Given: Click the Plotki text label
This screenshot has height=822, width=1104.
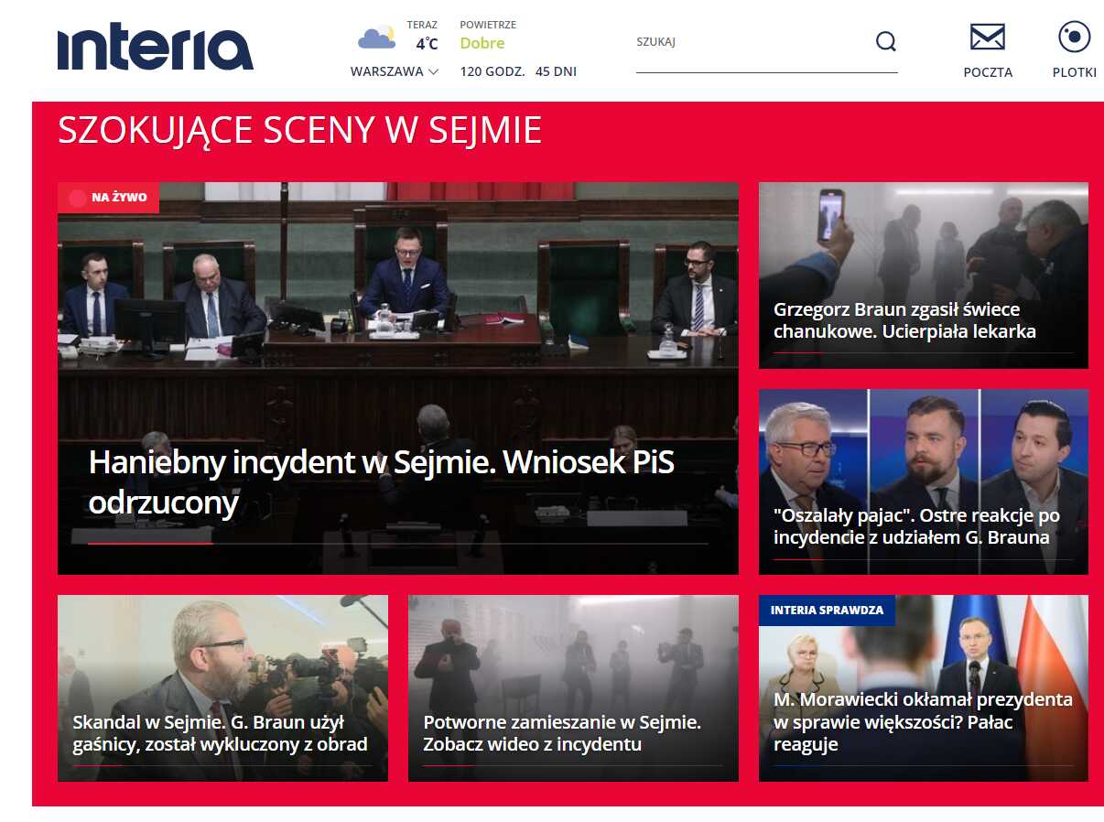Looking at the screenshot, I should pos(1074,72).
